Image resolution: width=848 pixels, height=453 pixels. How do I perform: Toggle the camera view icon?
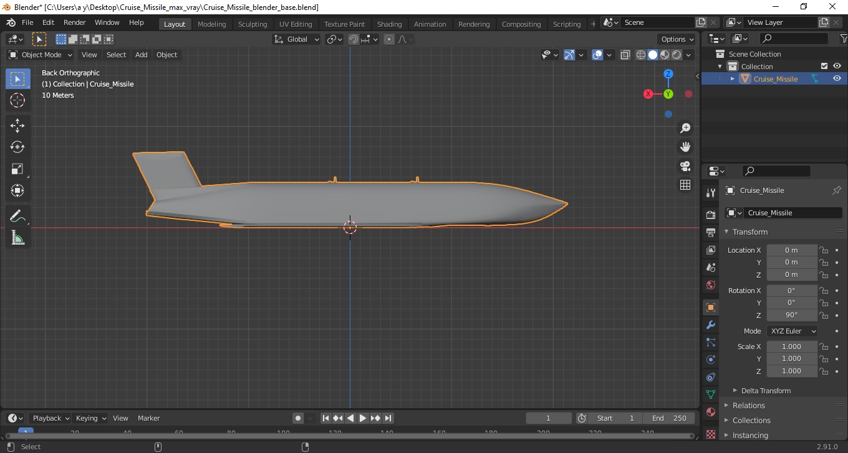685,166
